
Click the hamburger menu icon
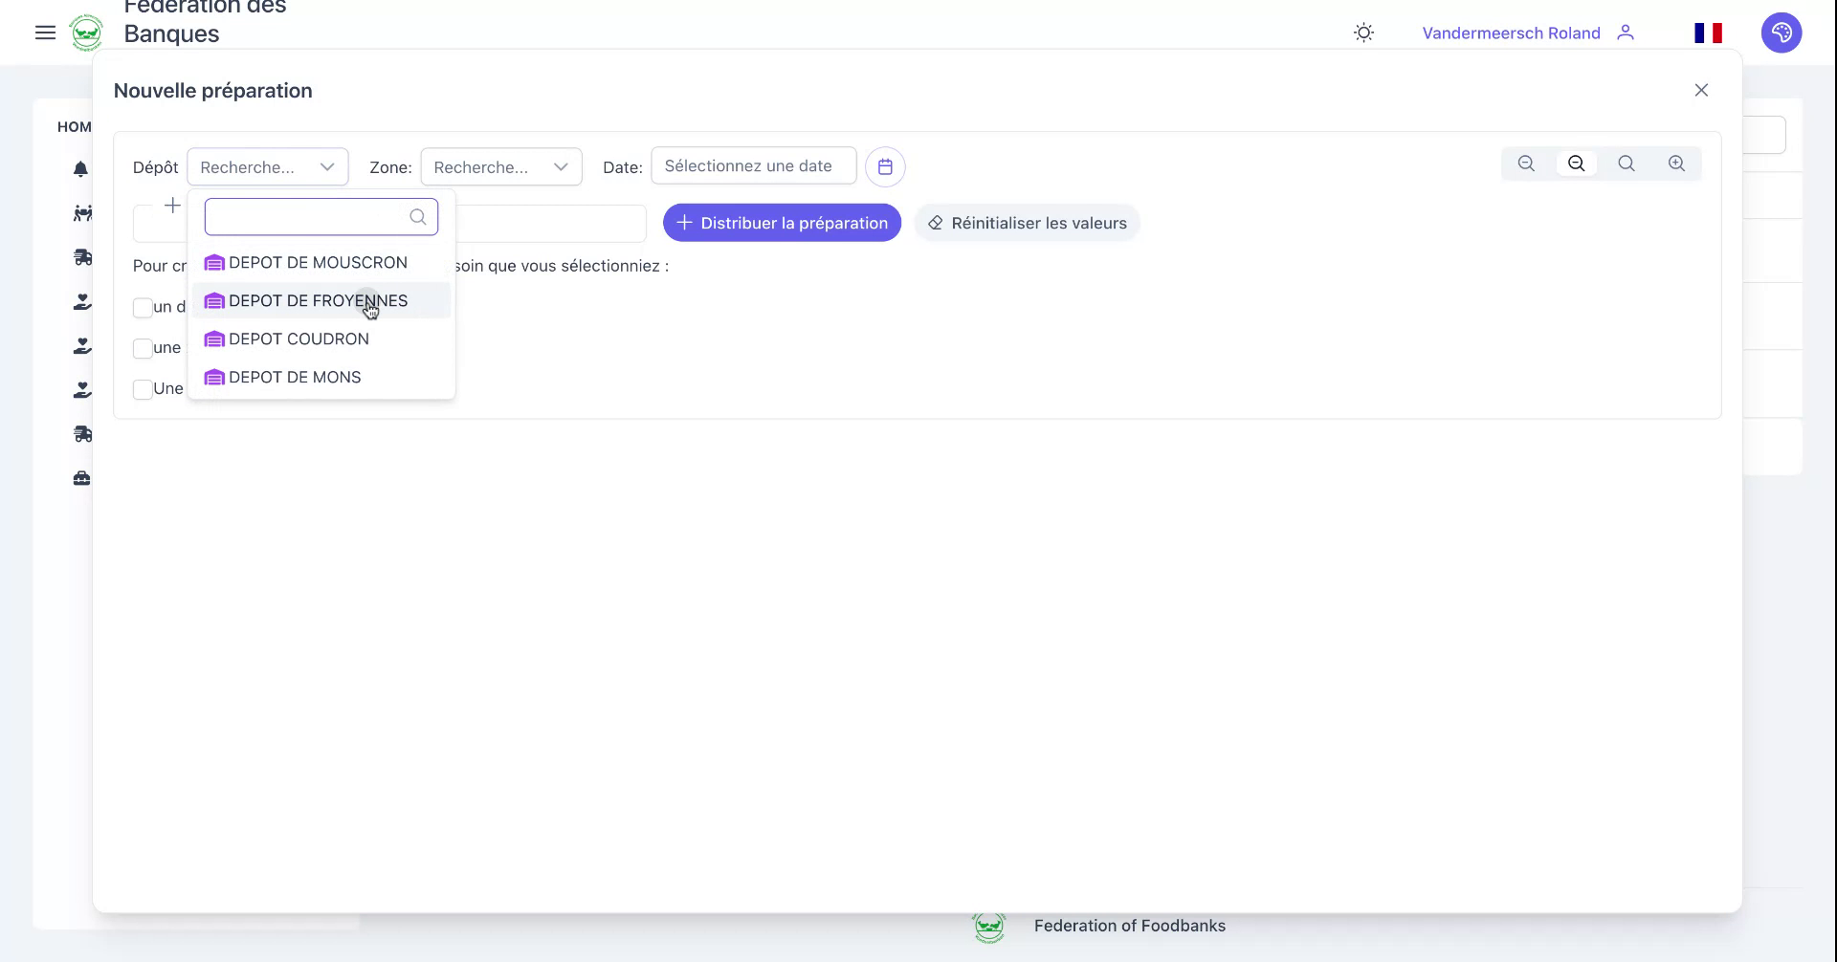45,32
